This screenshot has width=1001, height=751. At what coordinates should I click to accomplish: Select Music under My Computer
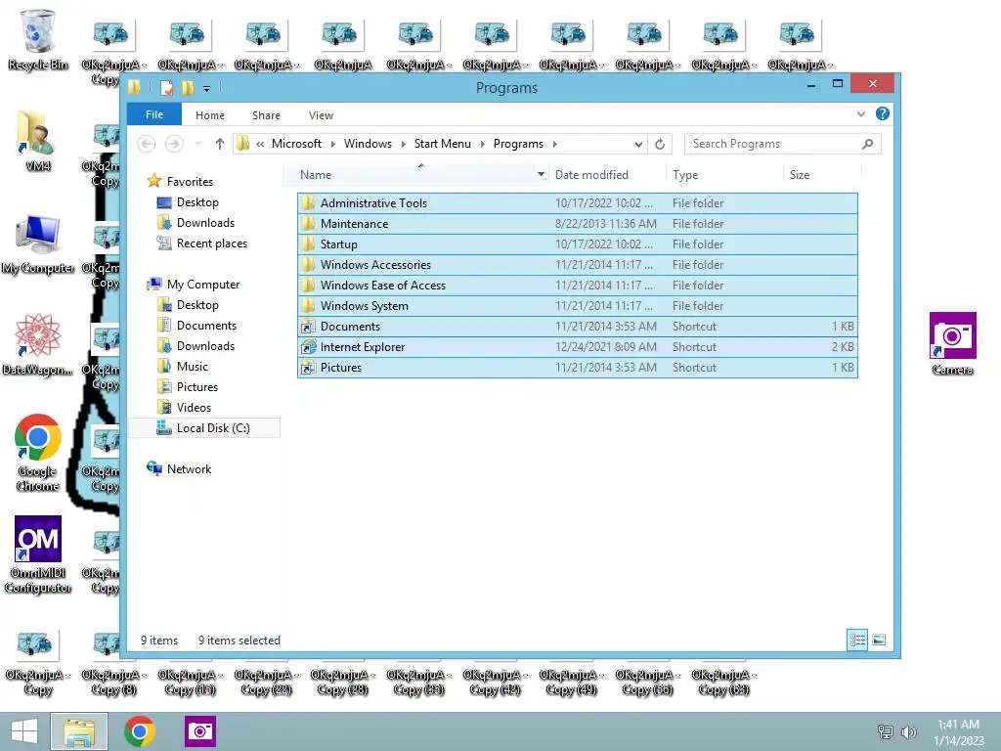(x=193, y=367)
